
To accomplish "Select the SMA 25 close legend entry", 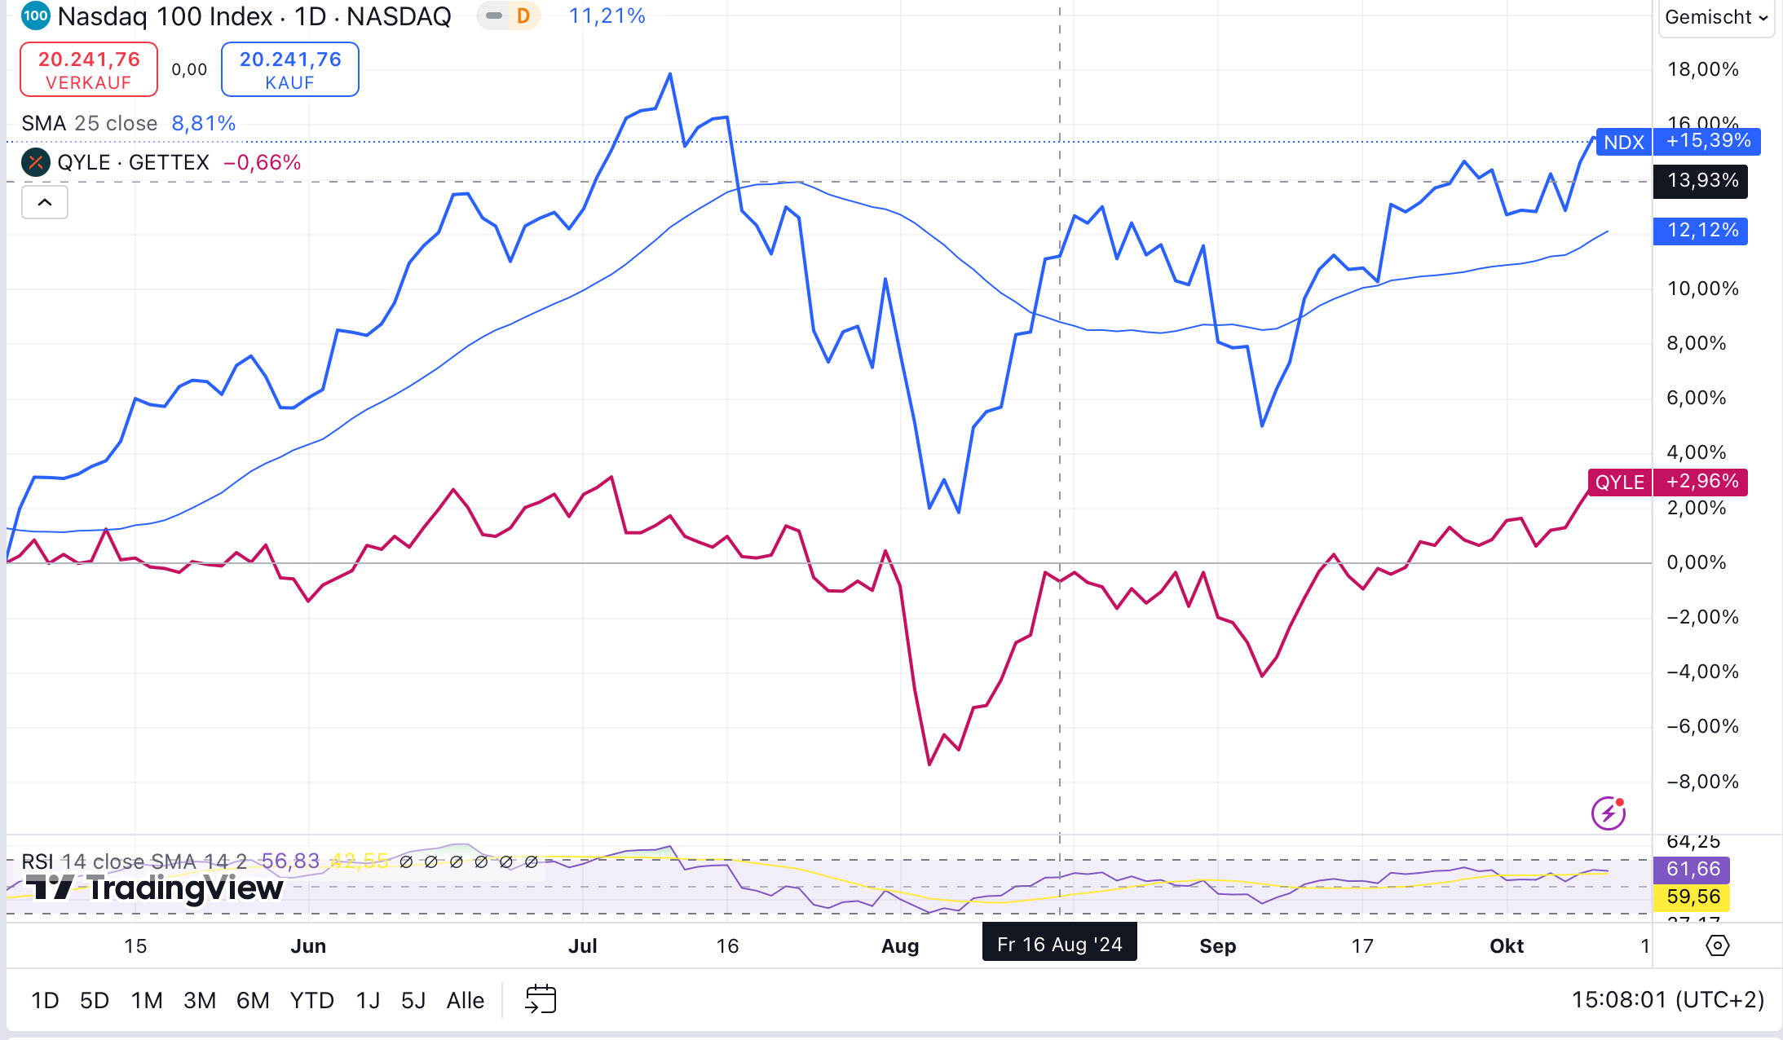I will click(89, 123).
